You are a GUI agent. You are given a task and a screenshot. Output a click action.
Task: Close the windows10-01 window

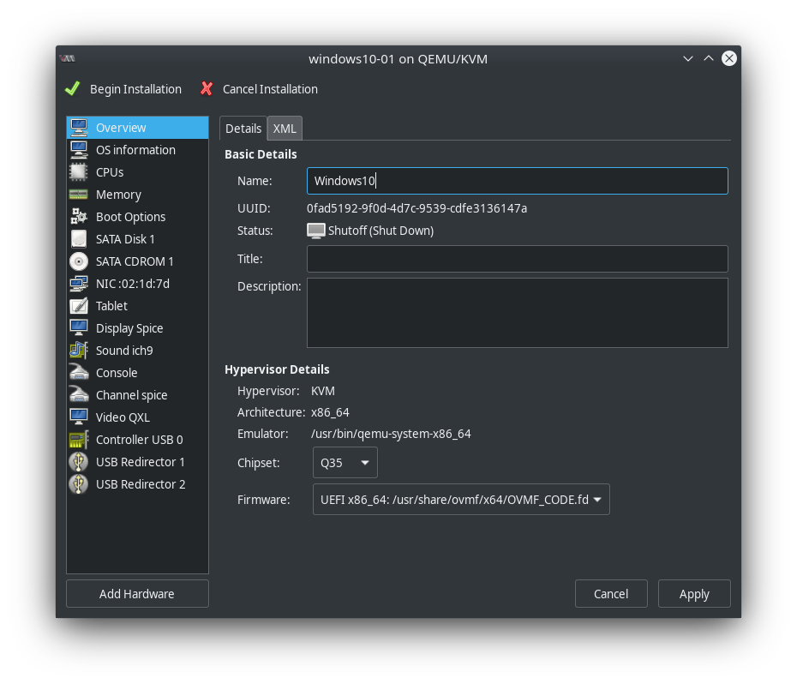coord(729,58)
